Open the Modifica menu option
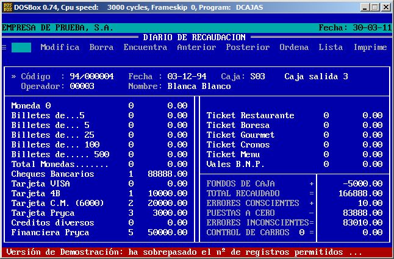Screen dimensions: 394x259 tap(60, 48)
